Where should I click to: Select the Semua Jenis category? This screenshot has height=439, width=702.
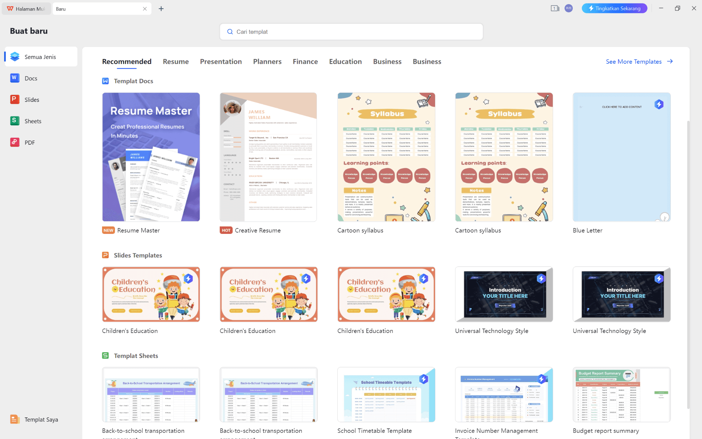[x=40, y=57]
